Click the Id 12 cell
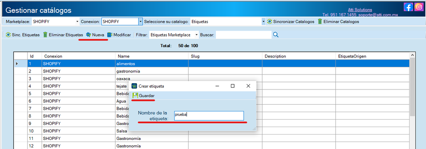This screenshot has width=426, height=149. [x=35, y=146]
